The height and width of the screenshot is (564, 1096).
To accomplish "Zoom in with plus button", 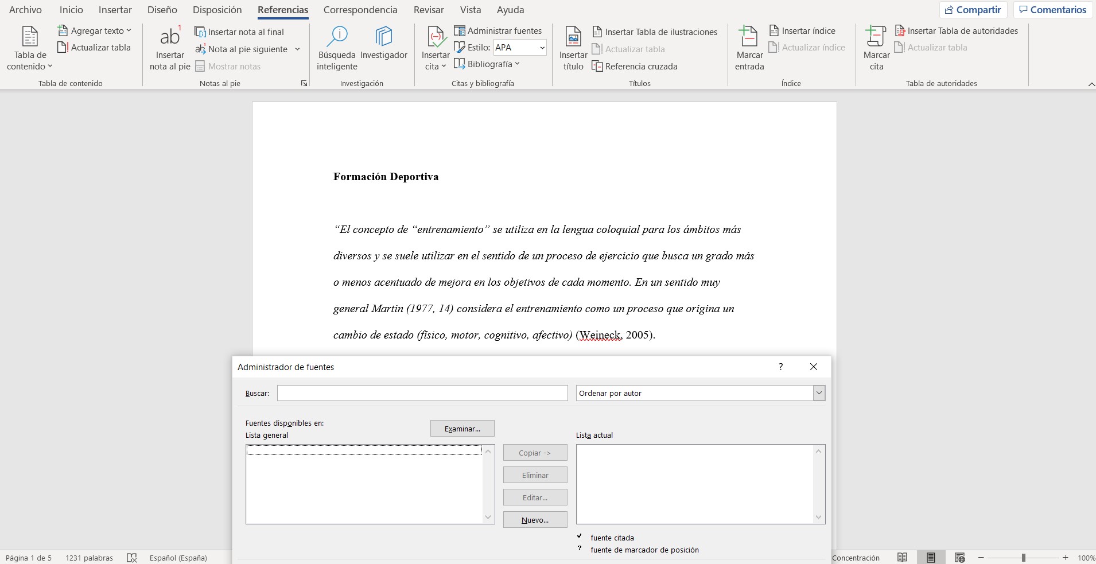I will 1066,558.
